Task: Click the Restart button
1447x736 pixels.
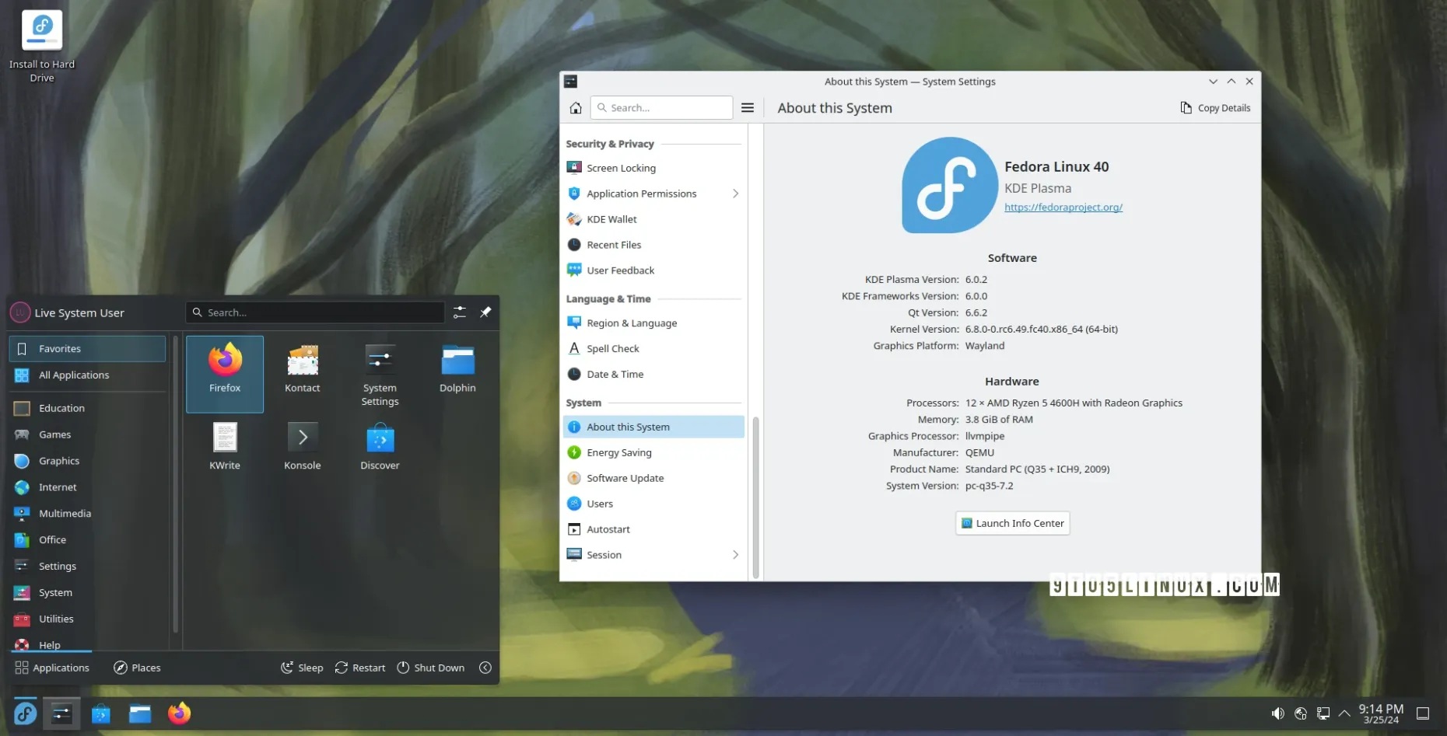Action: [360, 668]
